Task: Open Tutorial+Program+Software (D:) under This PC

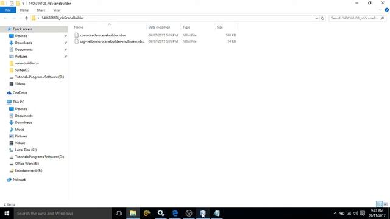Action: [39, 157]
